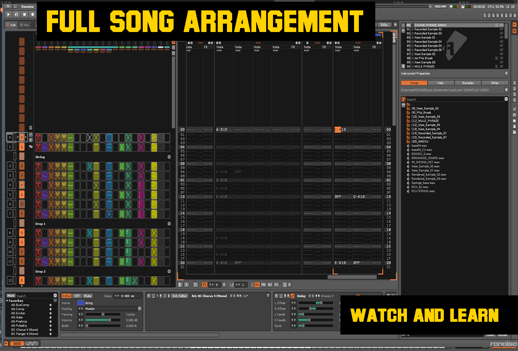Adjust the Delay L Offset slider
Screen dimensions: 518x351
coord(316,303)
